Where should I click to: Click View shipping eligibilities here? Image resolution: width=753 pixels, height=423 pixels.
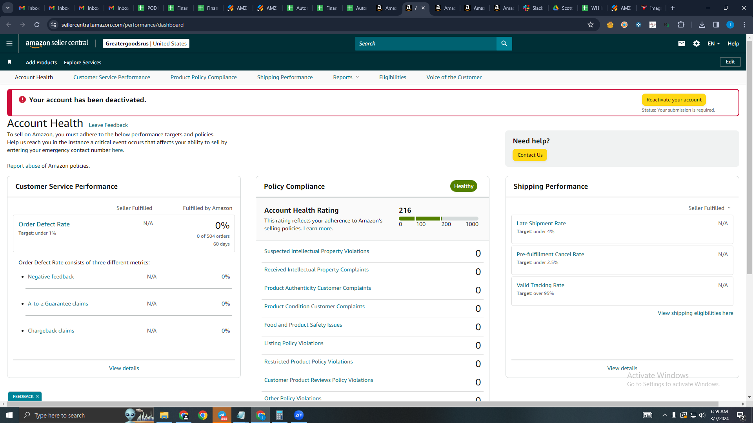tap(695, 313)
